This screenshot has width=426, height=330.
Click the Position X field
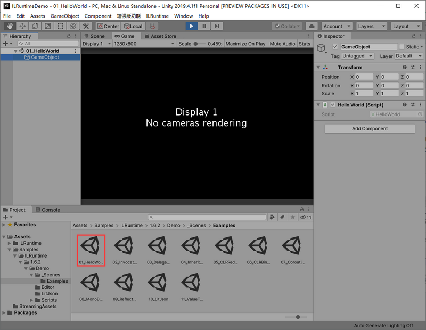click(364, 77)
